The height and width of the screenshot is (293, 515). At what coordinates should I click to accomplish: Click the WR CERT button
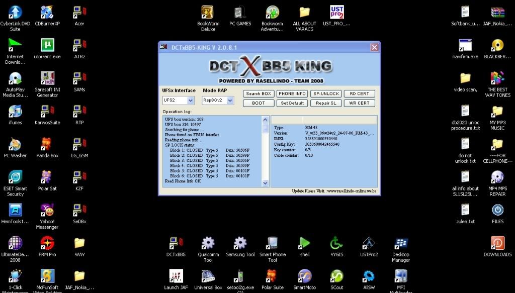coord(360,103)
